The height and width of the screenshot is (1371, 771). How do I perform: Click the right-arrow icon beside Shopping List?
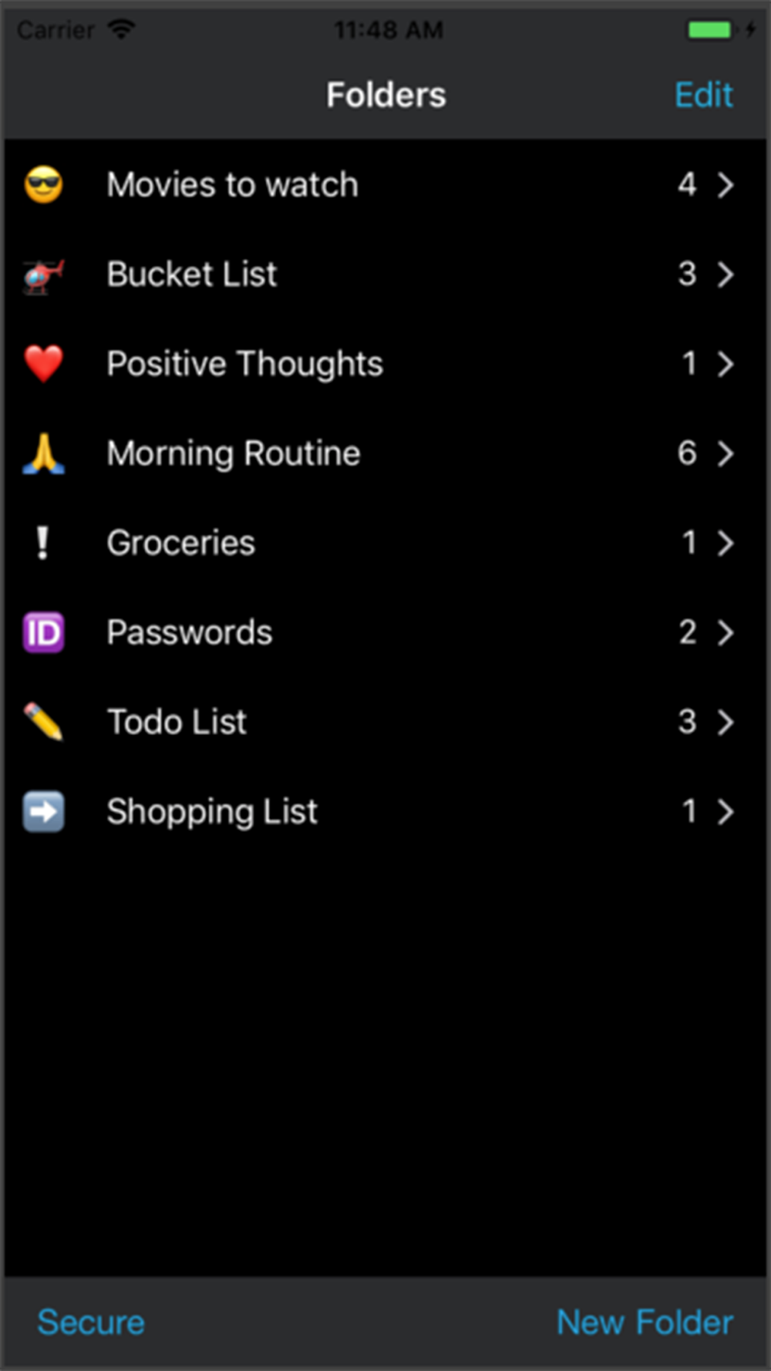pos(43,812)
